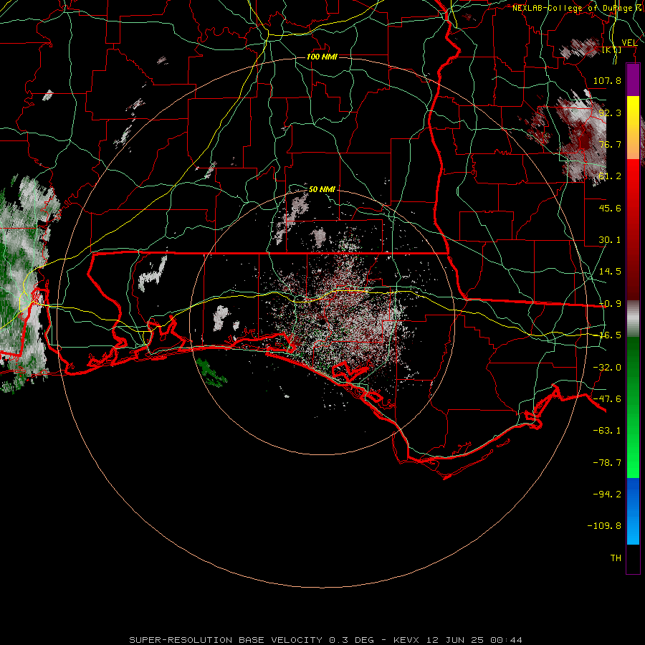Click the 45.6 velocity scale value
The image size is (645, 645).
pyautogui.click(x=610, y=208)
